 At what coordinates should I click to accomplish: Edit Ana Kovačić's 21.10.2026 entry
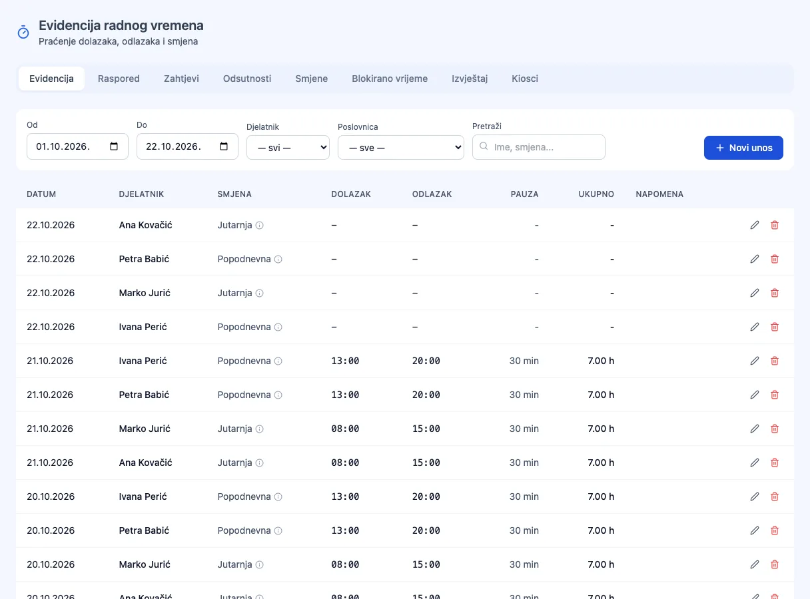coord(755,463)
